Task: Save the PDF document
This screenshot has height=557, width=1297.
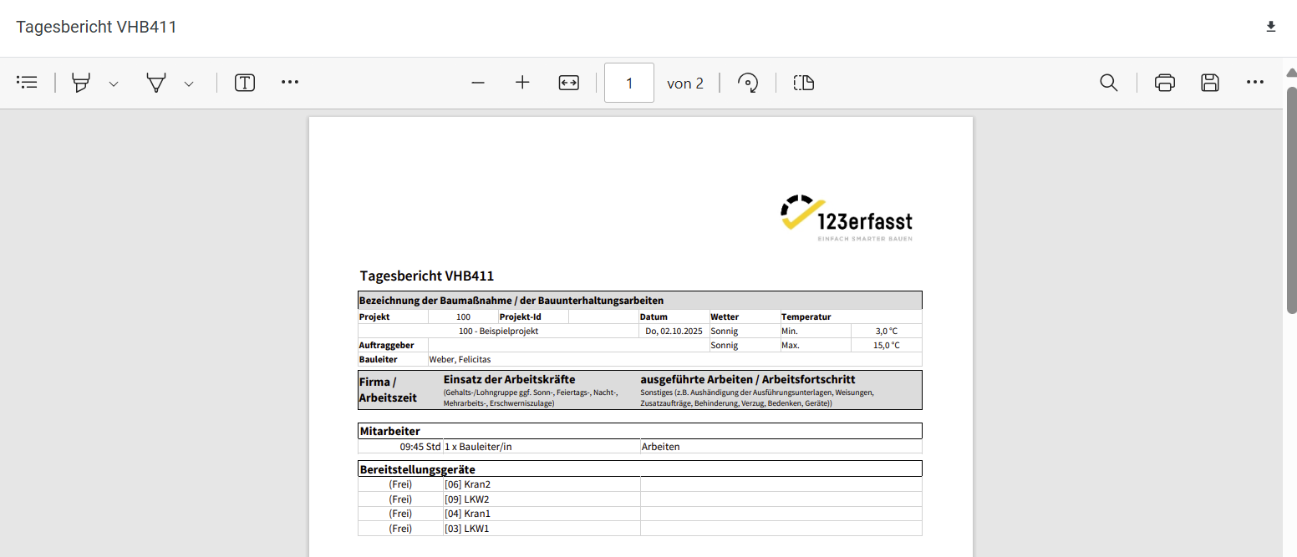Action: (x=1210, y=83)
